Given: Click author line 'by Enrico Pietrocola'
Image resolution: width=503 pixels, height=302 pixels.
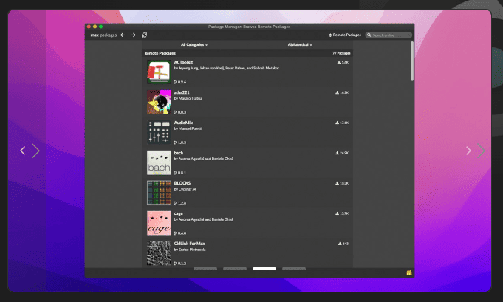Looking at the screenshot, I should point(190,250).
